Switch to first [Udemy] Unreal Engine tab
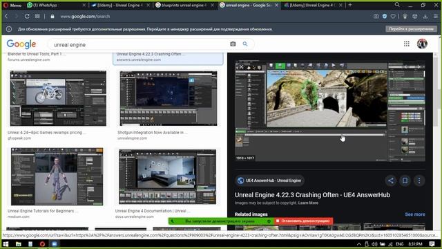The height and width of the screenshot is (249, 442). [x=120, y=5]
